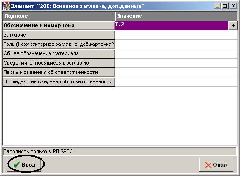
Task: Open the dropdown arrow in the volume value cell
Action: (x=233, y=26)
